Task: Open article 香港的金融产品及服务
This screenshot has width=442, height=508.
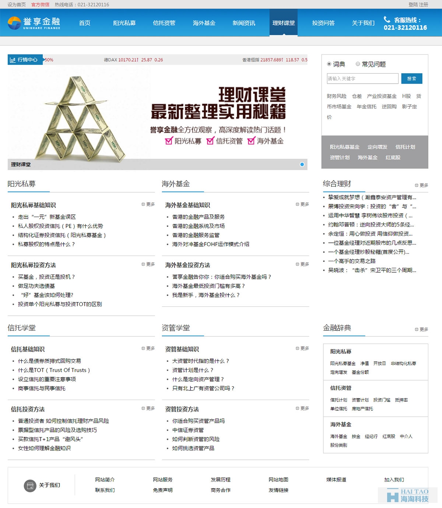Action: click(x=199, y=217)
